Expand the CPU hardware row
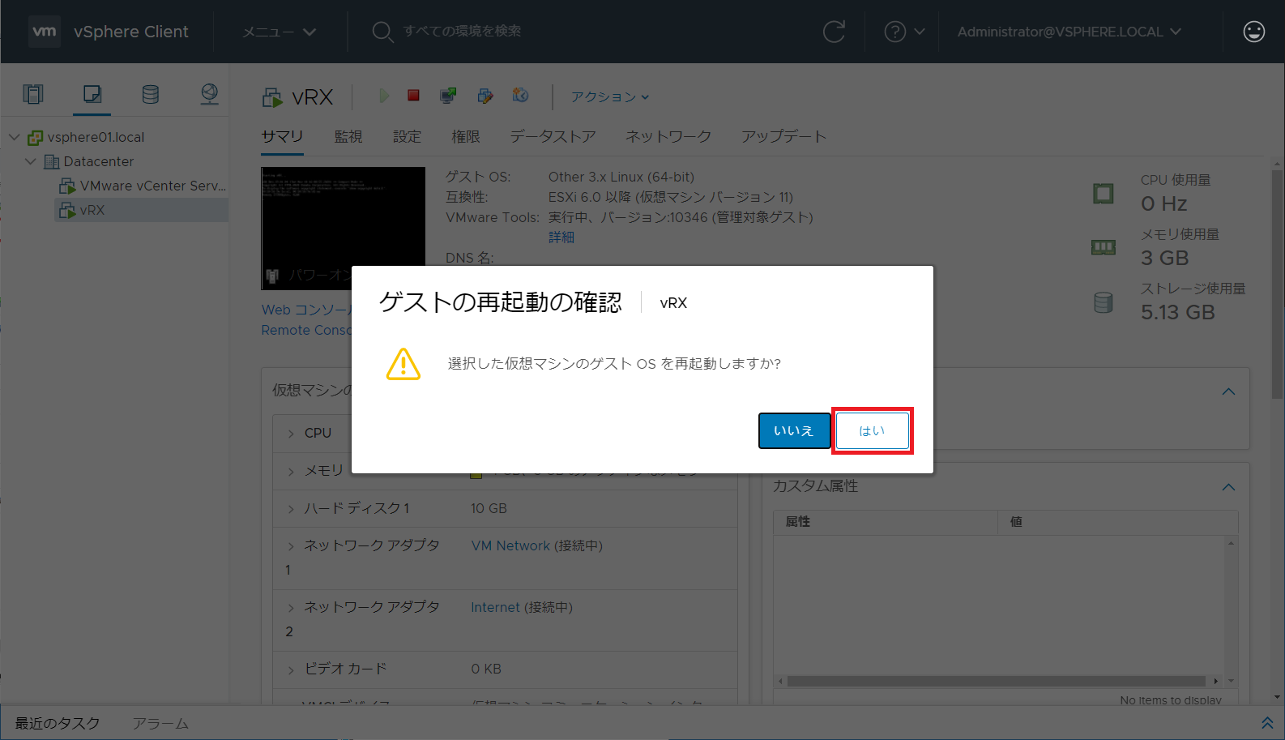The image size is (1285, 740). point(291,434)
